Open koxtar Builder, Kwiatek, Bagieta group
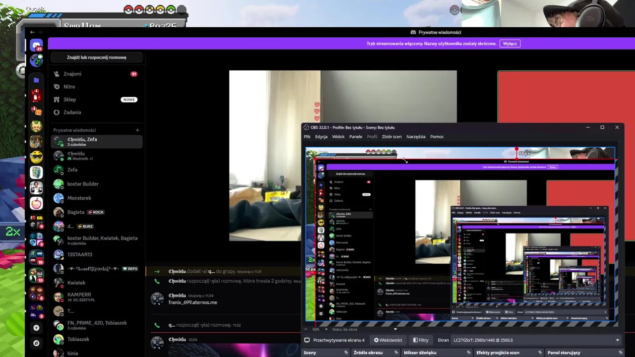 (x=97, y=240)
